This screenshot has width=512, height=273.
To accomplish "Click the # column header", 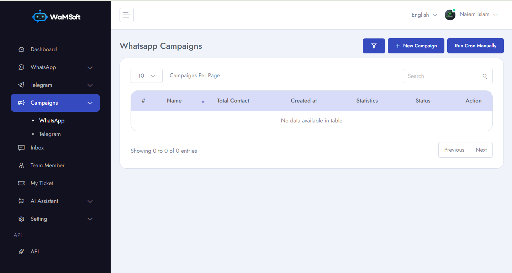I will [143, 101].
